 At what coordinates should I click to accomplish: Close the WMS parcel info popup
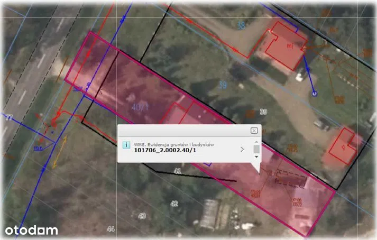(x=254, y=131)
